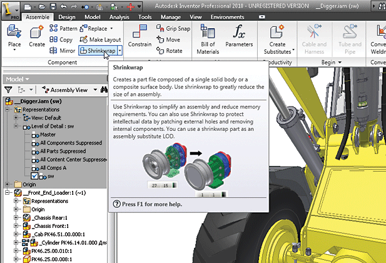Switch to the Design ribbon tab
386x263 pixels.
point(67,17)
